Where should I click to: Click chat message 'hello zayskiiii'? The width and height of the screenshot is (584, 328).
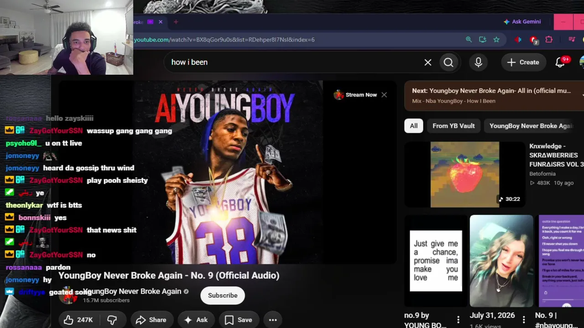point(69,118)
